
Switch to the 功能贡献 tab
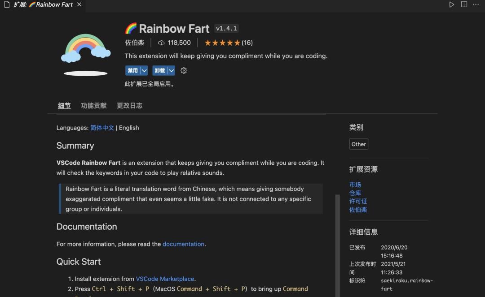tap(93, 106)
